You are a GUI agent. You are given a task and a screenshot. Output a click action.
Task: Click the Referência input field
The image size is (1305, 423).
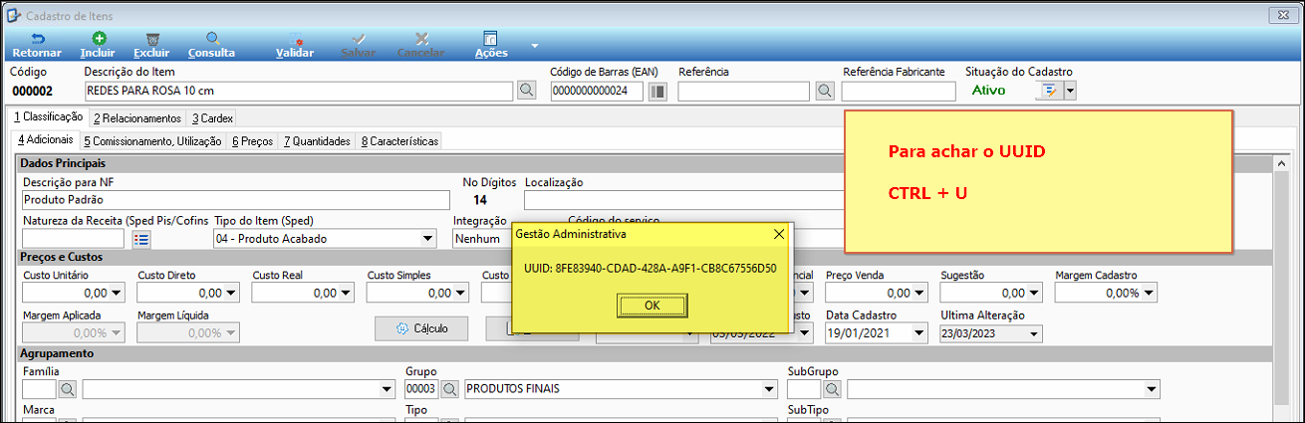tap(744, 92)
